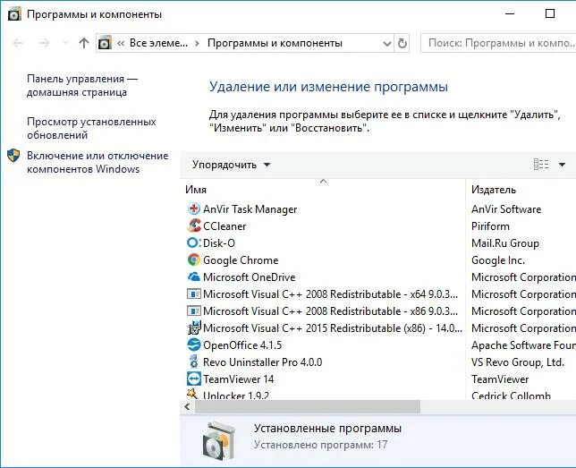Click the CCleaner program icon
This screenshot has height=468, width=576.
(193, 225)
